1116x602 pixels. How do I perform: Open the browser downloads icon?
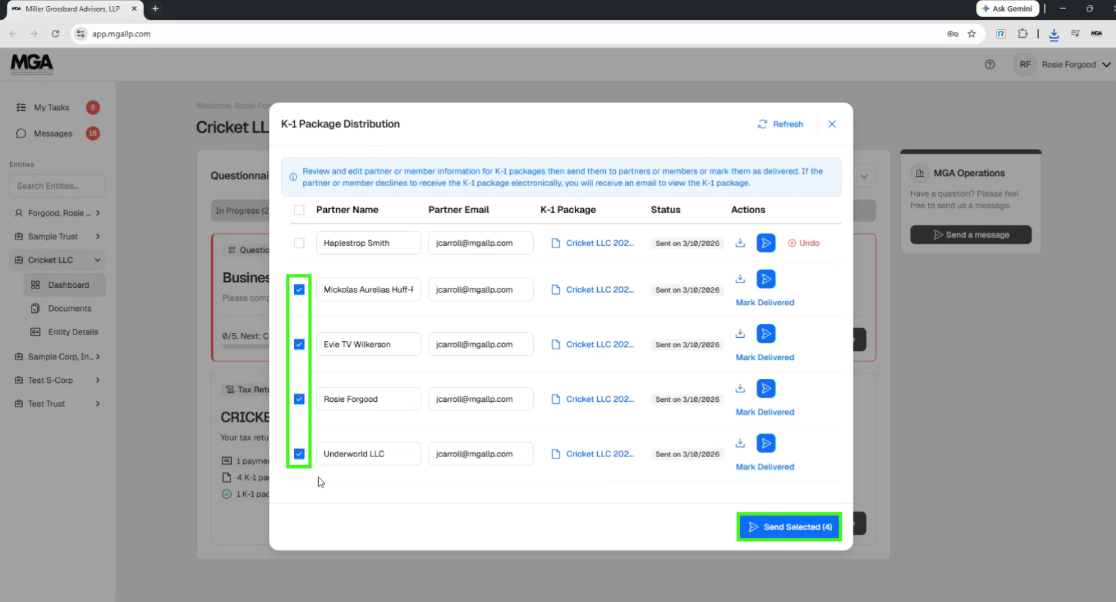(1054, 34)
